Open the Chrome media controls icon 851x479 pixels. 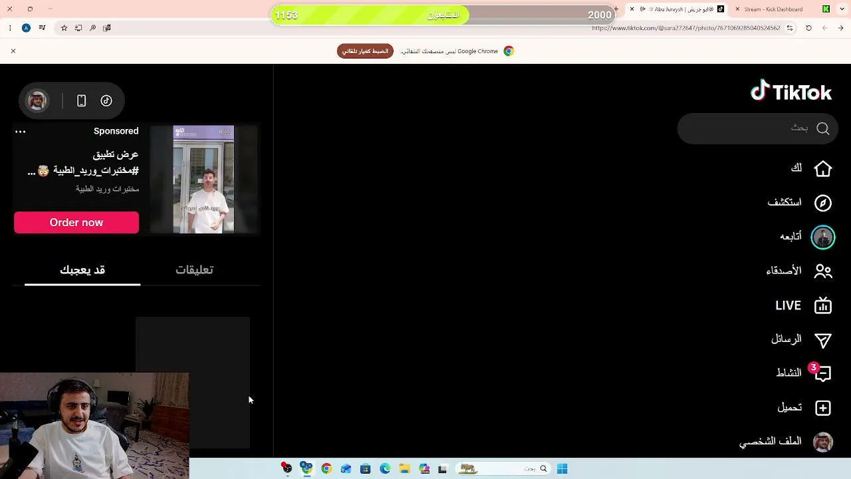(x=42, y=28)
